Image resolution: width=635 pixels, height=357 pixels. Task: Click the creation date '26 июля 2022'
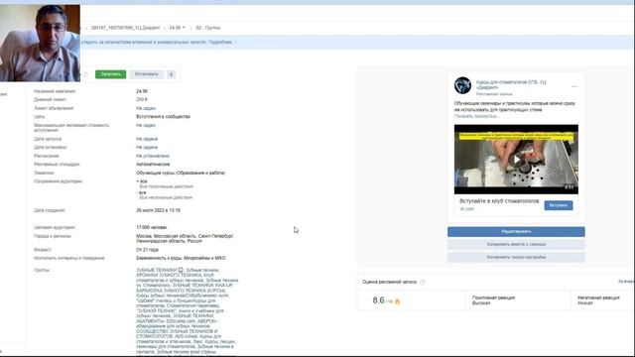coord(159,210)
